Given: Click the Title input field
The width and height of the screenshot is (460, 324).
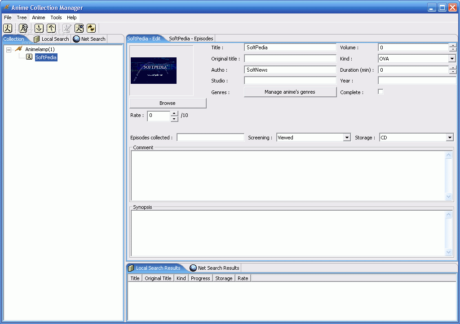Looking at the screenshot, I should coord(290,48).
